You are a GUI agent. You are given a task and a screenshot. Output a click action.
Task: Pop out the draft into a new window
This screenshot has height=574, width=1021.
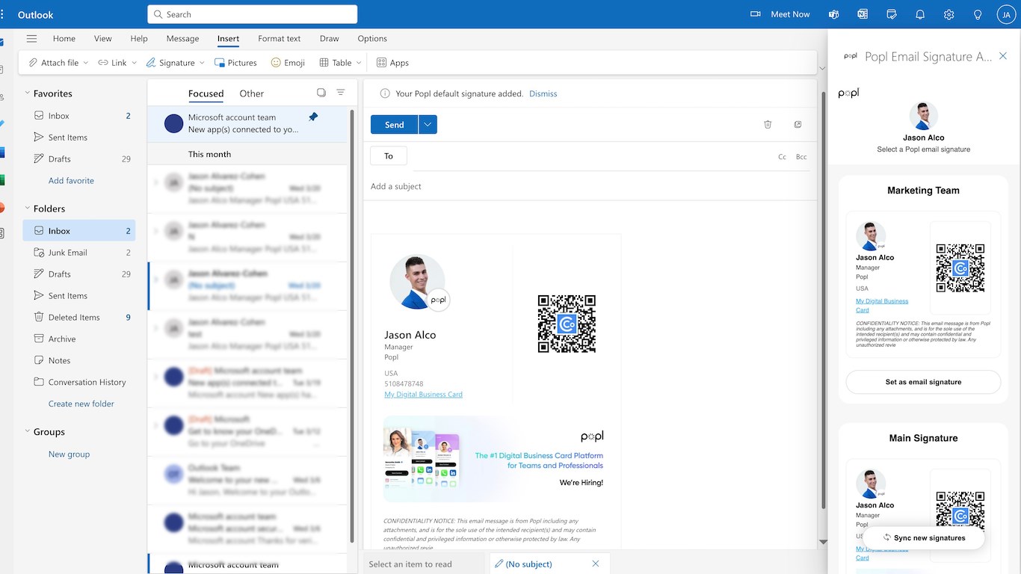click(798, 125)
